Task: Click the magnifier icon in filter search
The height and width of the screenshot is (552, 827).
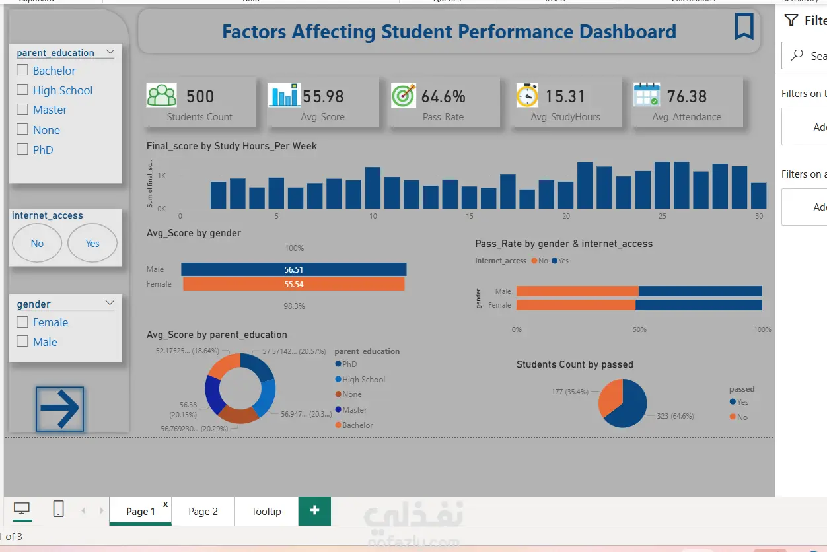Action: pos(798,55)
